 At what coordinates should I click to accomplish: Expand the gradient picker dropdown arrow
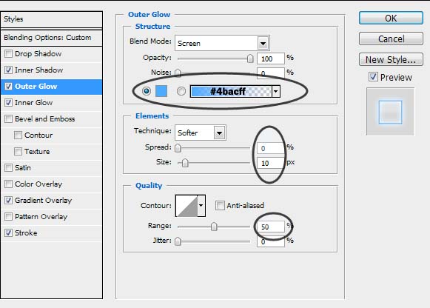[276, 91]
